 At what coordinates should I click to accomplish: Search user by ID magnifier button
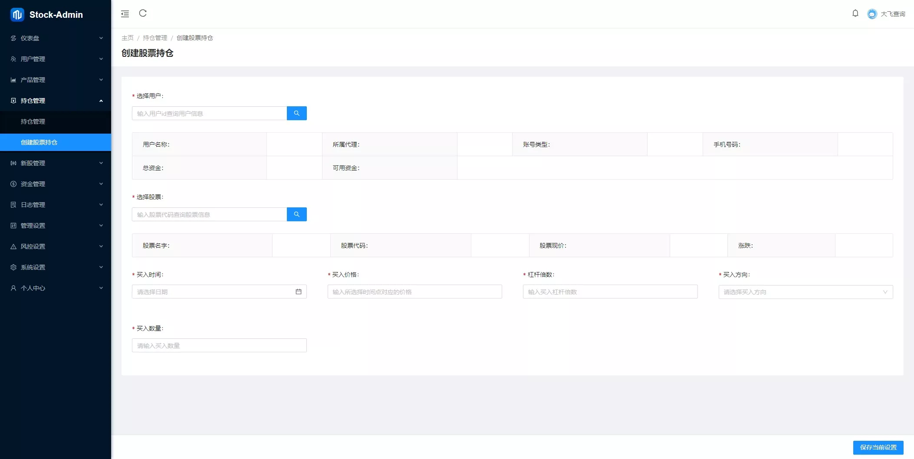pos(297,113)
